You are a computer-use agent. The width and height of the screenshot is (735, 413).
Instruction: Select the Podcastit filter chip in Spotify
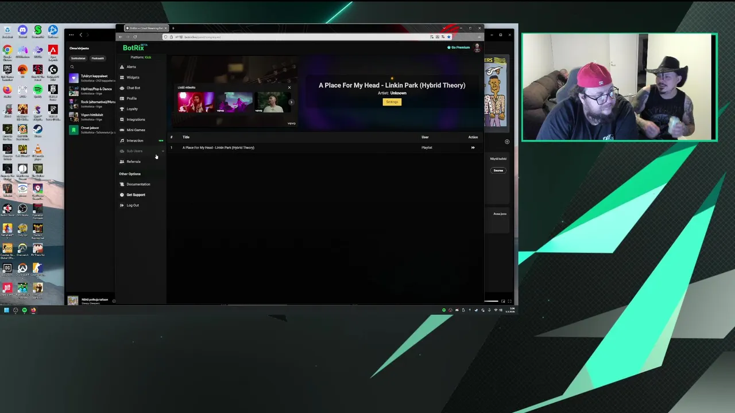(98, 59)
